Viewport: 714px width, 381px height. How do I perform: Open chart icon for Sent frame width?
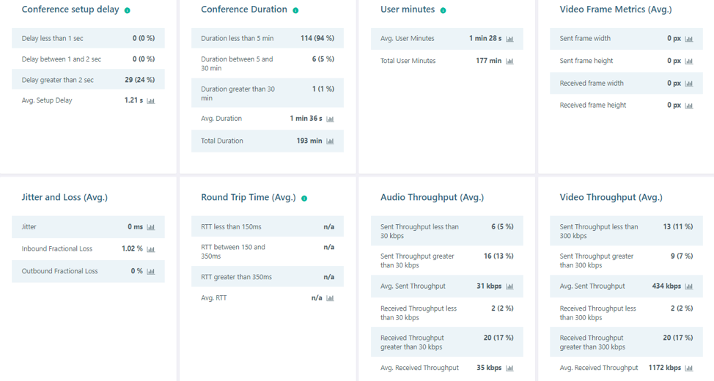pos(689,39)
